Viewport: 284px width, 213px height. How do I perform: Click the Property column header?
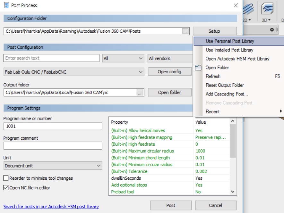(151, 122)
